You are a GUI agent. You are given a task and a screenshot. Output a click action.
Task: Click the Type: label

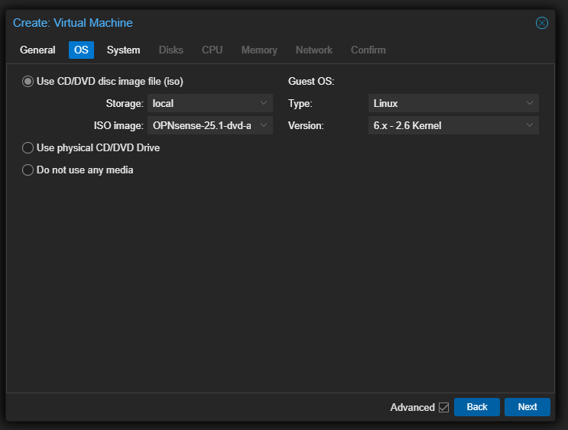(300, 104)
